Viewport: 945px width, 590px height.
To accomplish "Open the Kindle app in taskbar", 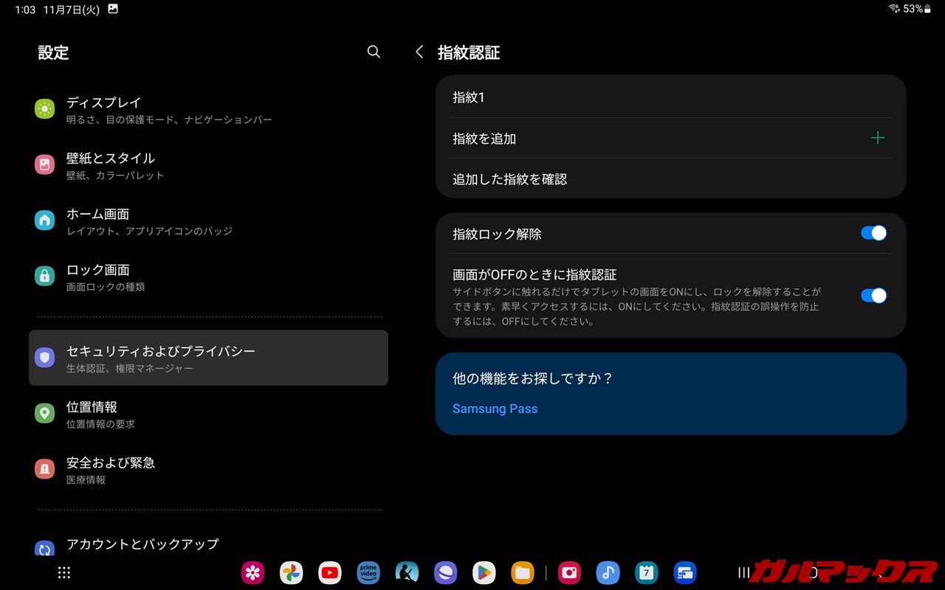I will (407, 572).
